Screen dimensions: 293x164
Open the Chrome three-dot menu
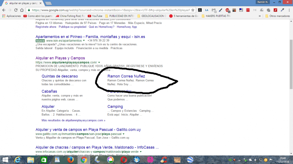pos(289,10)
